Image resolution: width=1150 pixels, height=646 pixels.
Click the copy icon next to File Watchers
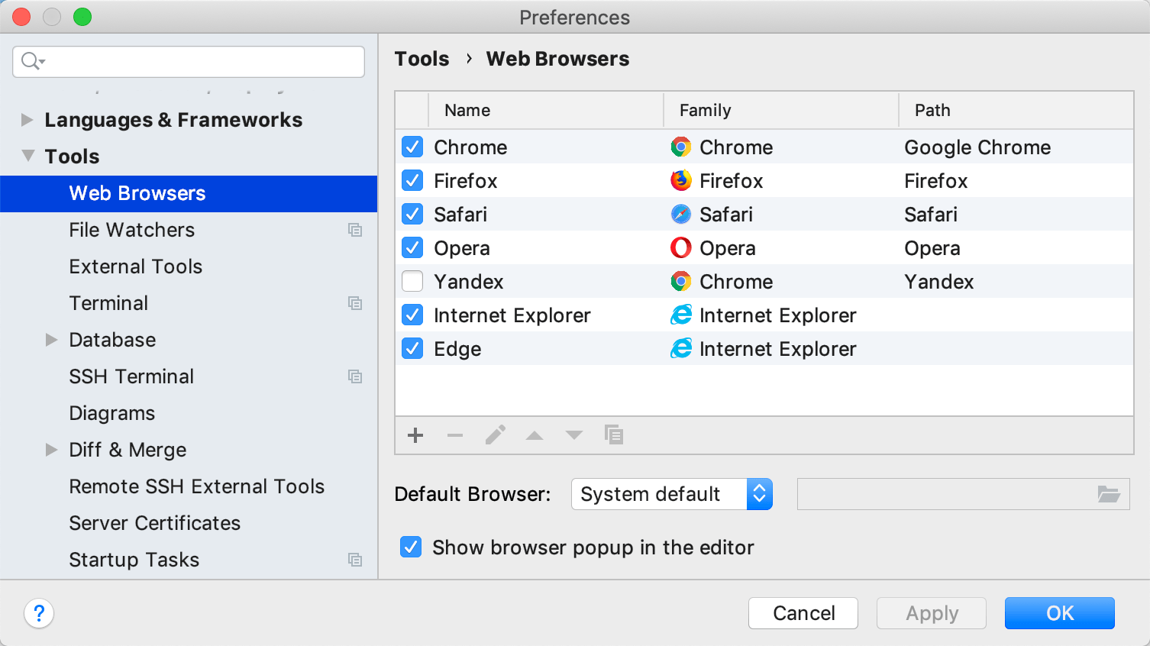pyautogui.click(x=355, y=230)
